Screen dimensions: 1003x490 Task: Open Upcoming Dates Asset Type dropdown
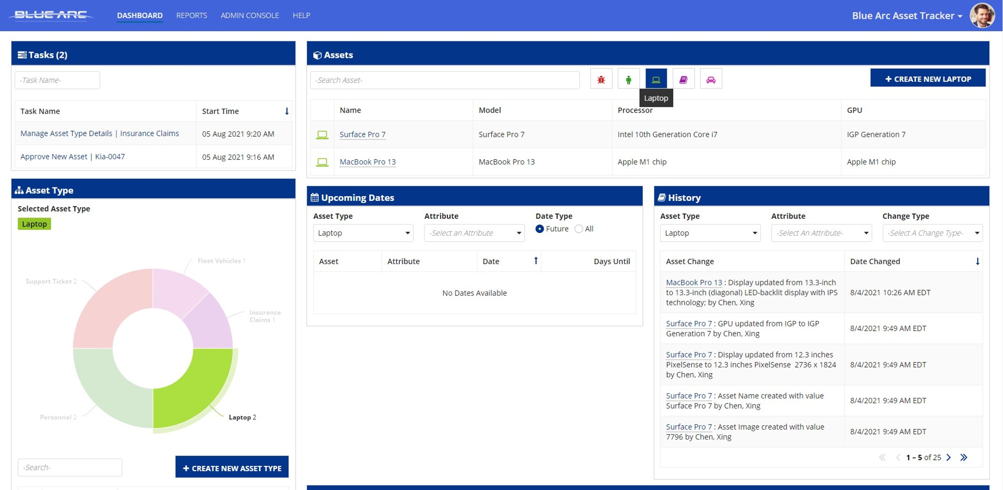(363, 233)
